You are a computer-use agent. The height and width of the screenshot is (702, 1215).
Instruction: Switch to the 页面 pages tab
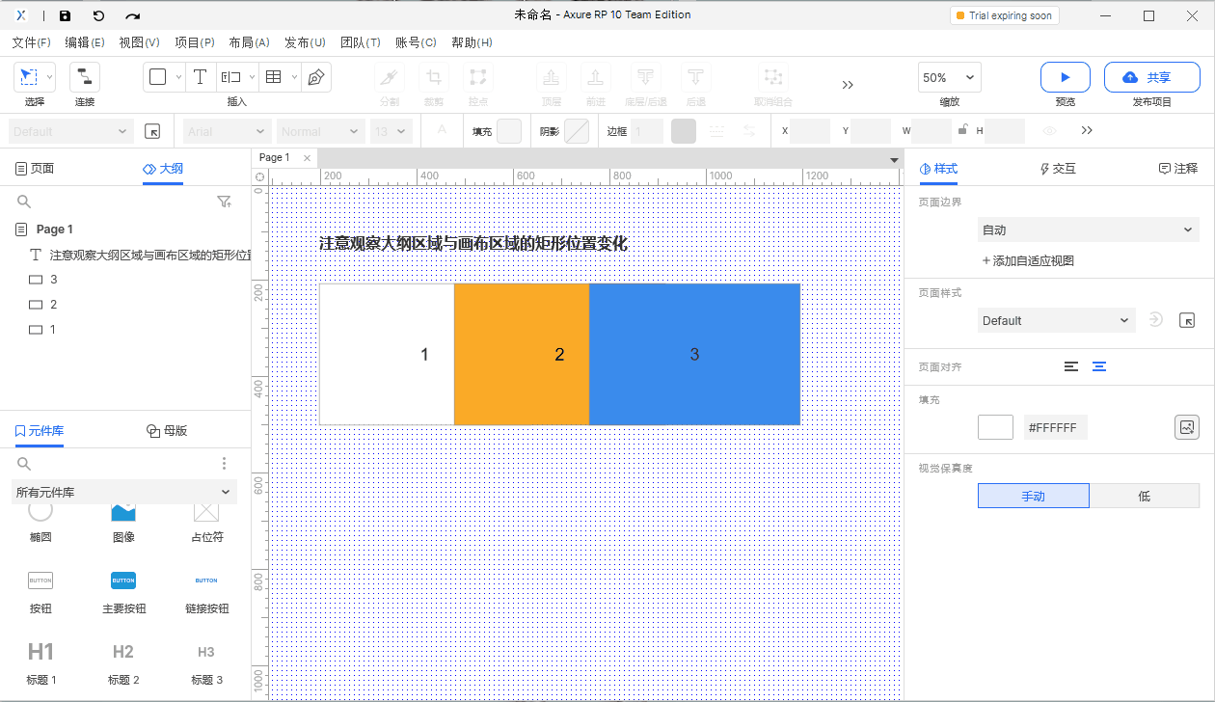click(x=35, y=169)
